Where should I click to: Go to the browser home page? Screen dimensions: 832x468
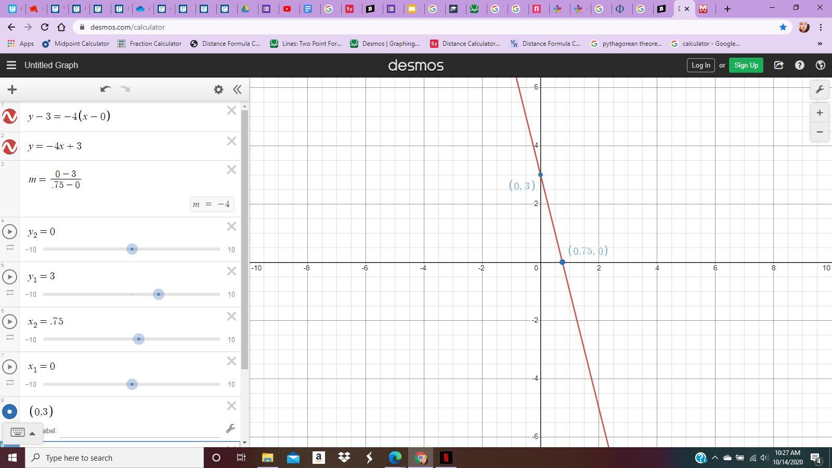61,27
